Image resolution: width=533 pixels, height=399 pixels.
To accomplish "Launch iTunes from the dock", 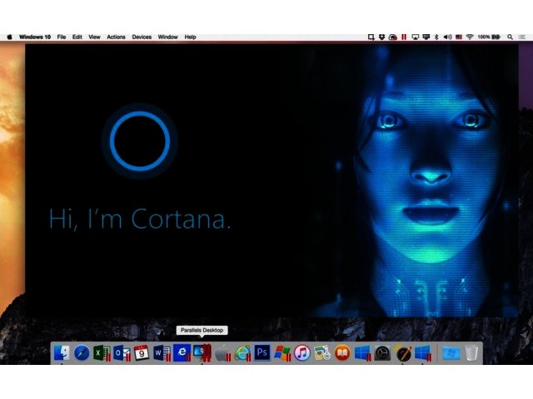I will coord(301,352).
